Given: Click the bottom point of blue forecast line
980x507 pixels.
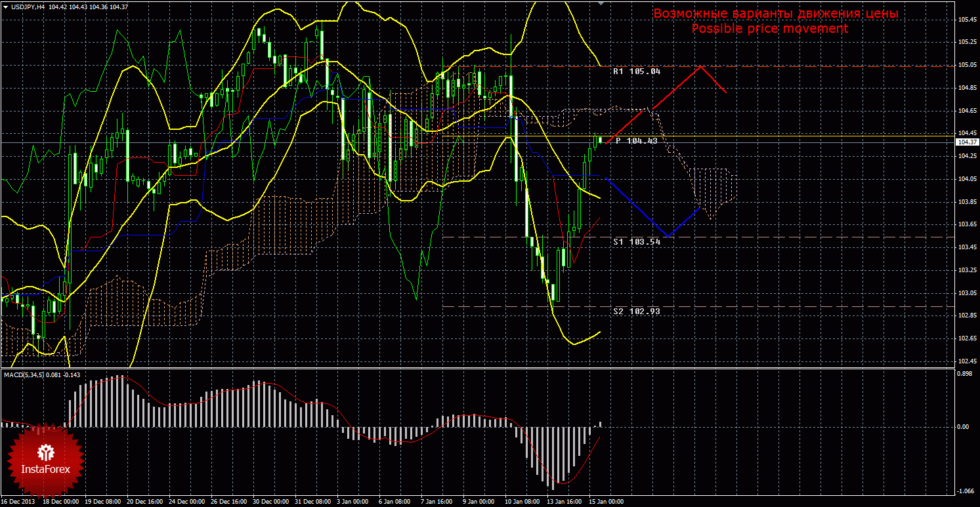Looking at the screenshot, I should point(668,235).
